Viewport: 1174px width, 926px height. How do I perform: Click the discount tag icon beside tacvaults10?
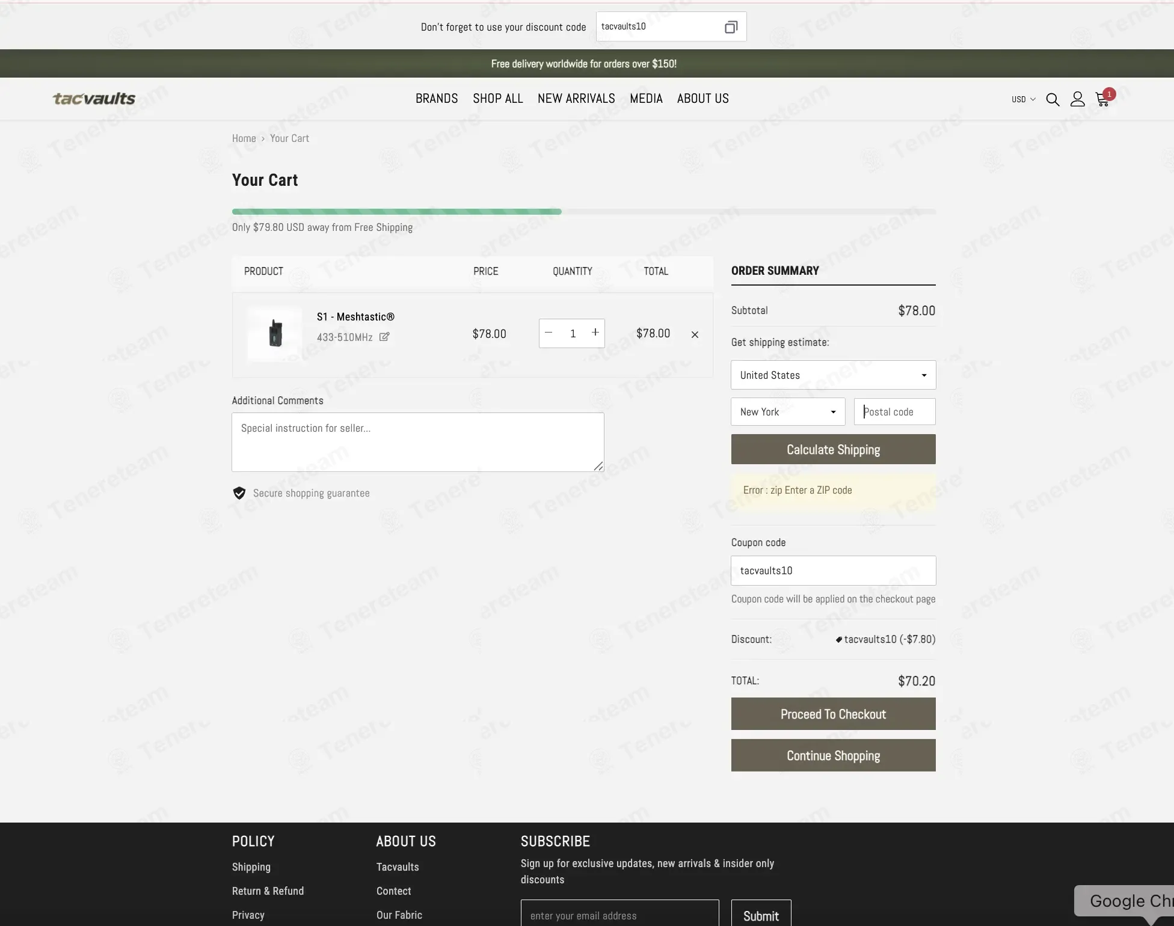pyautogui.click(x=838, y=640)
